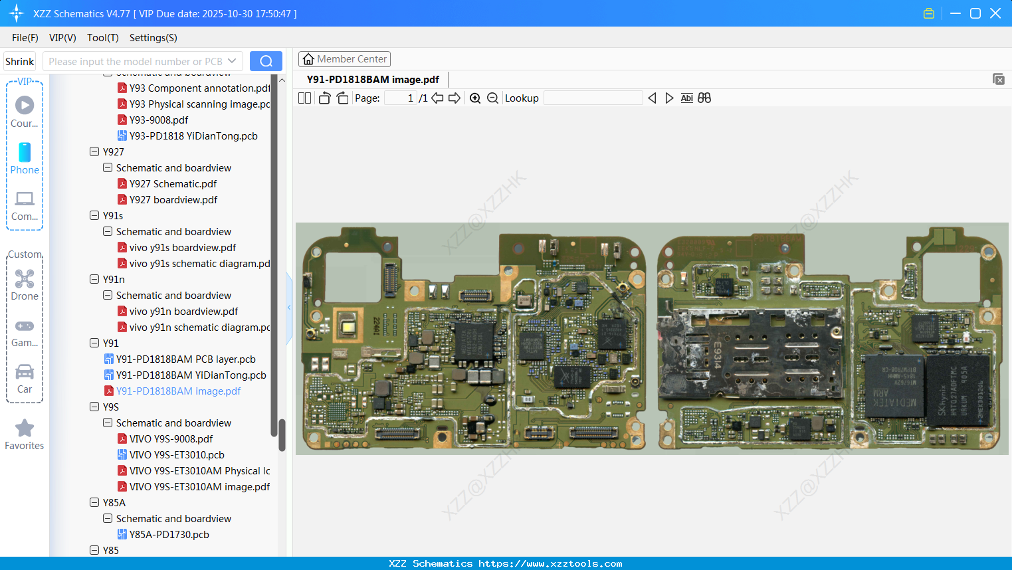
Task: Open Y91-PD1818BAM PCB layer.pcb file
Action: click(185, 359)
